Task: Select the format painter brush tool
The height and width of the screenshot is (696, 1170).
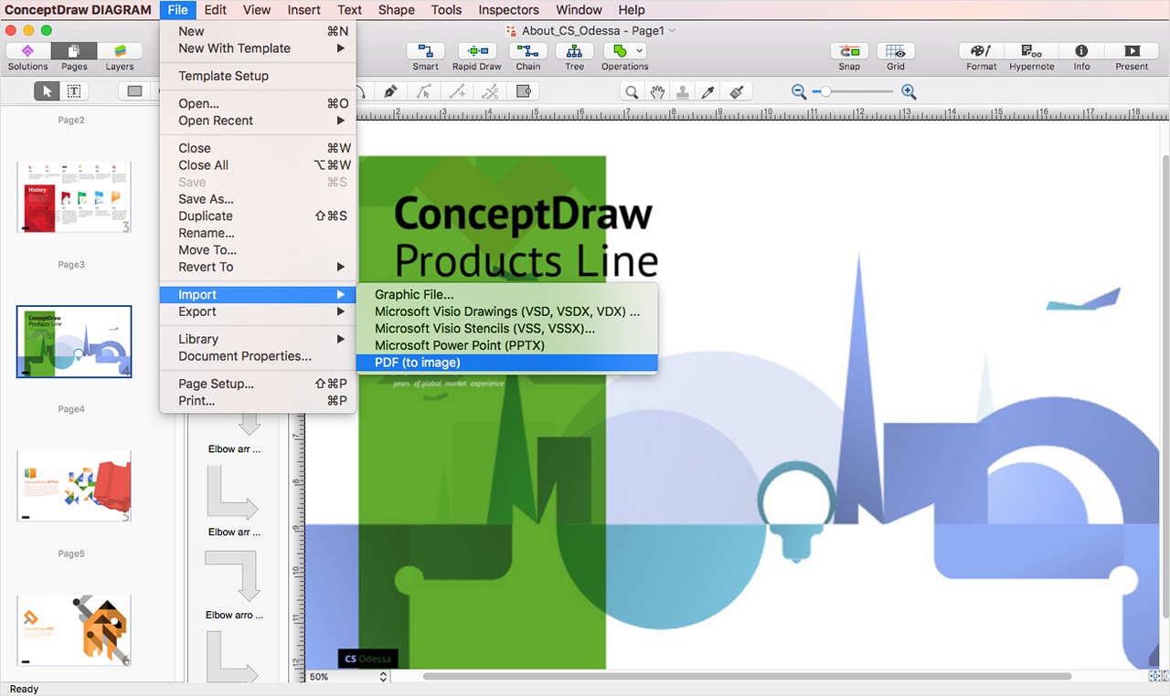Action: tap(737, 91)
